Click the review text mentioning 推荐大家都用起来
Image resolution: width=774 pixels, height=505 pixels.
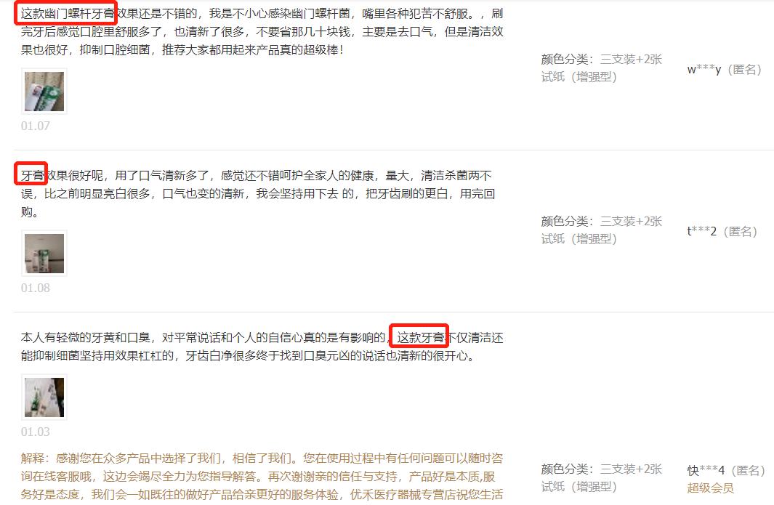click(262, 31)
